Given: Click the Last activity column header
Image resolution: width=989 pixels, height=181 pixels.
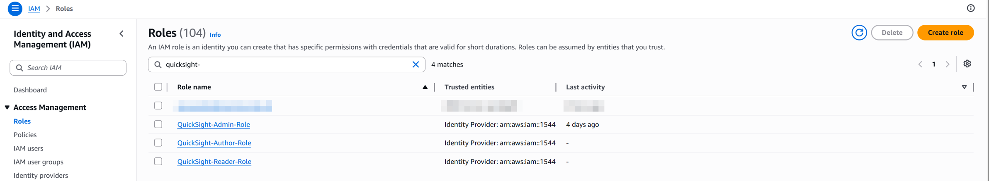Looking at the screenshot, I should tap(585, 87).
